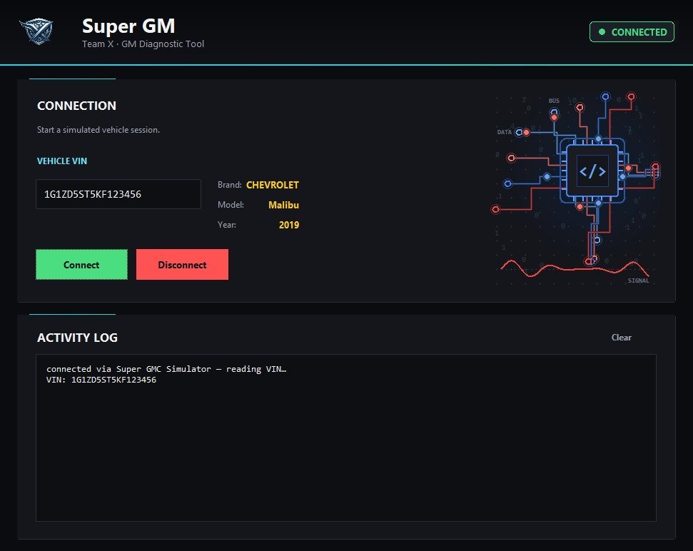Click the VEHICLE VIN label
693x551 pixels.
click(x=62, y=161)
